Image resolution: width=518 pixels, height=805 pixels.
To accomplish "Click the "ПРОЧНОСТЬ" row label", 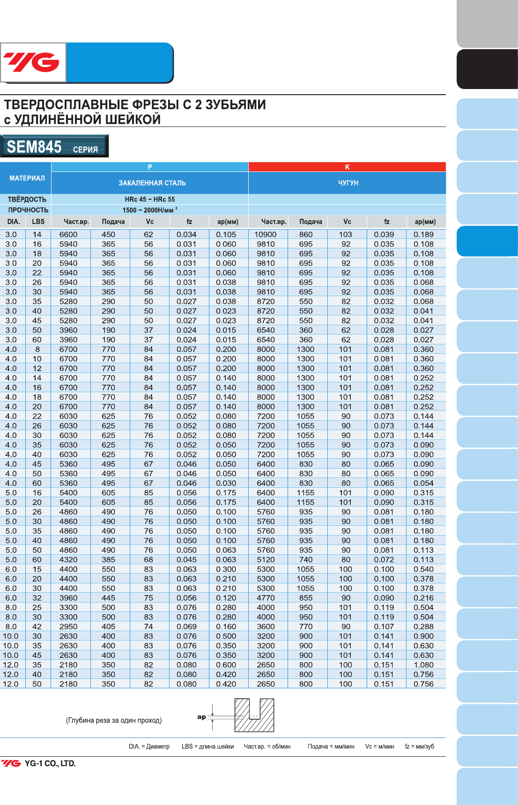I will pyautogui.click(x=28, y=210).
